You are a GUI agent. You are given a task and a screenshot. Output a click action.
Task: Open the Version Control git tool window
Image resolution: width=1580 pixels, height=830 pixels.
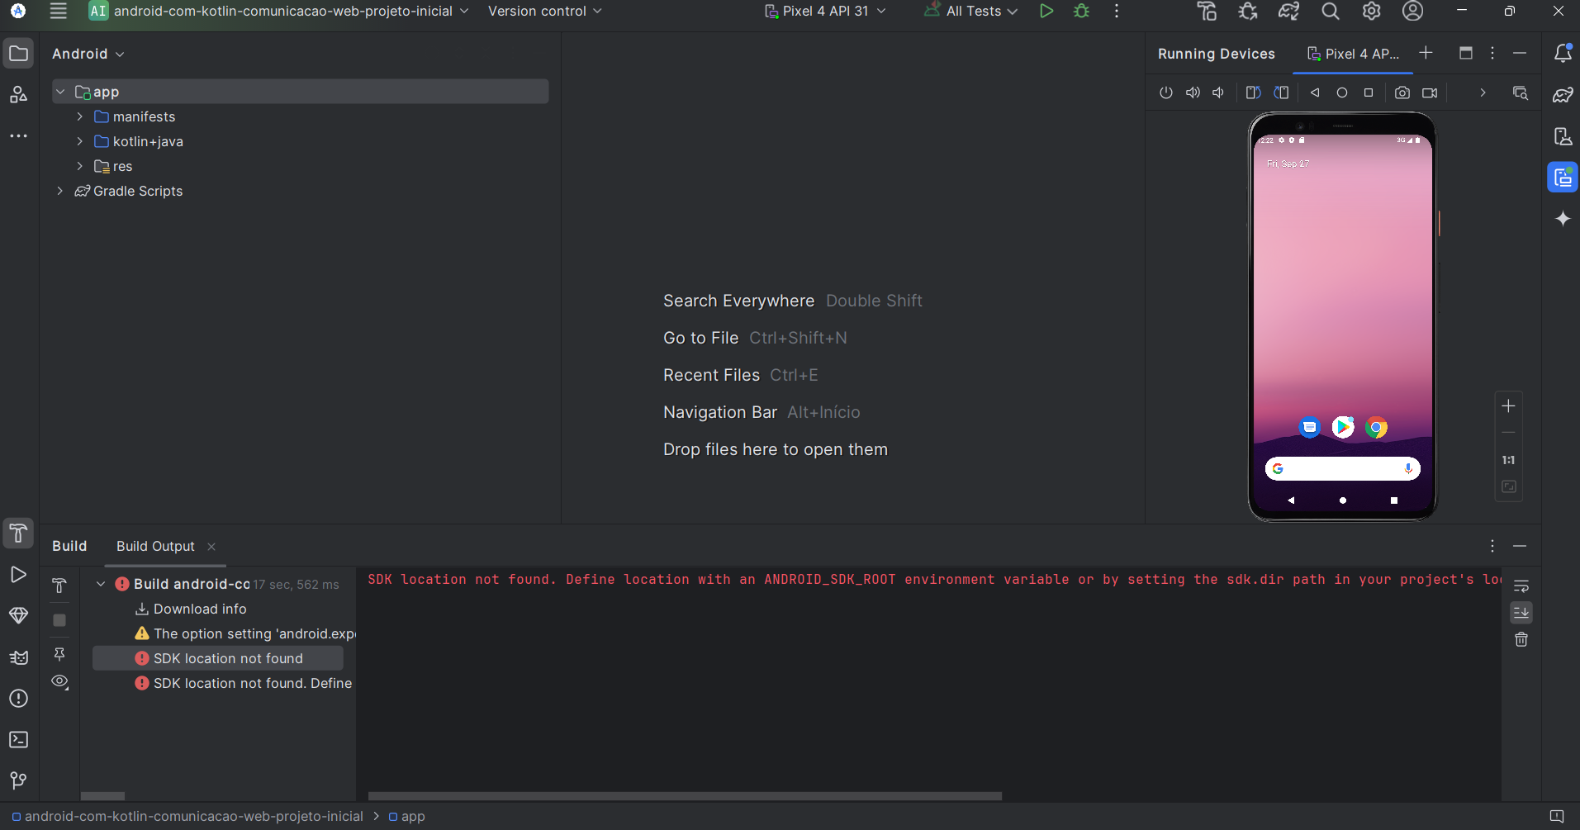coord(18,780)
